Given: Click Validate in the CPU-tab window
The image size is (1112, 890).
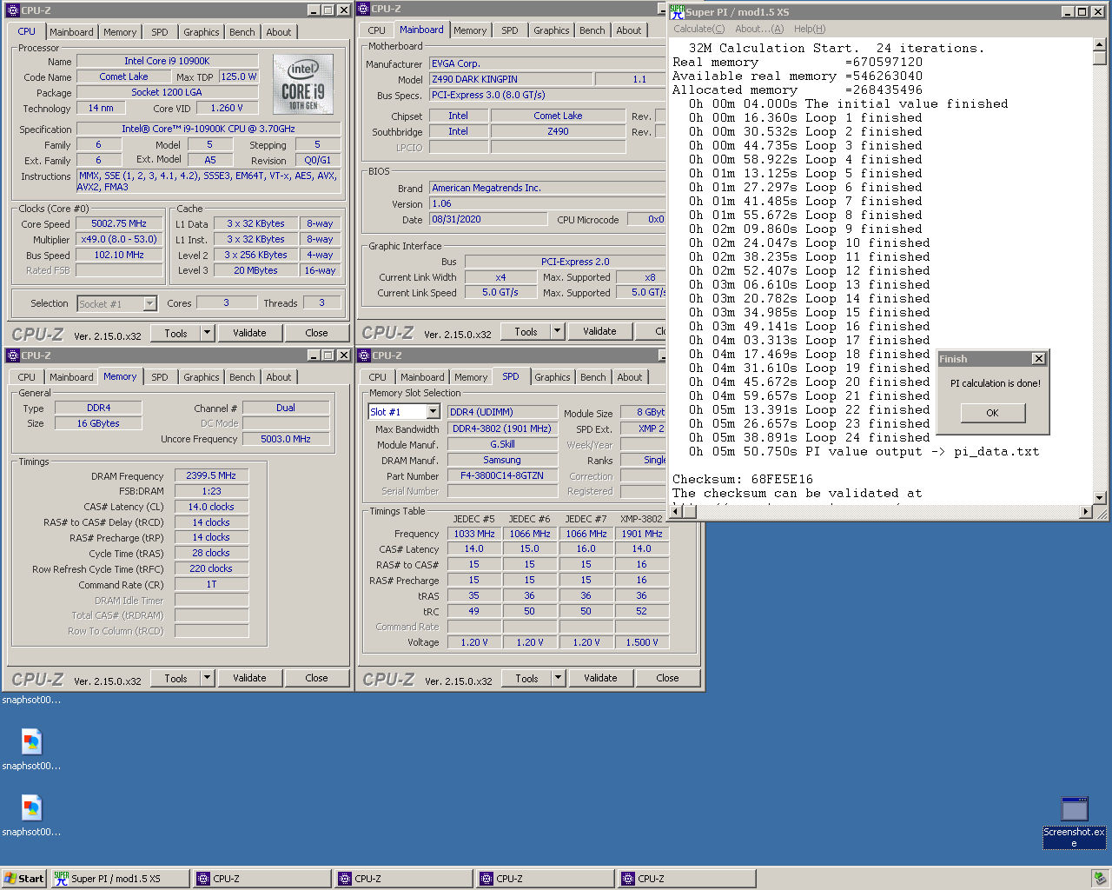Looking at the screenshot, I should 249,333.
